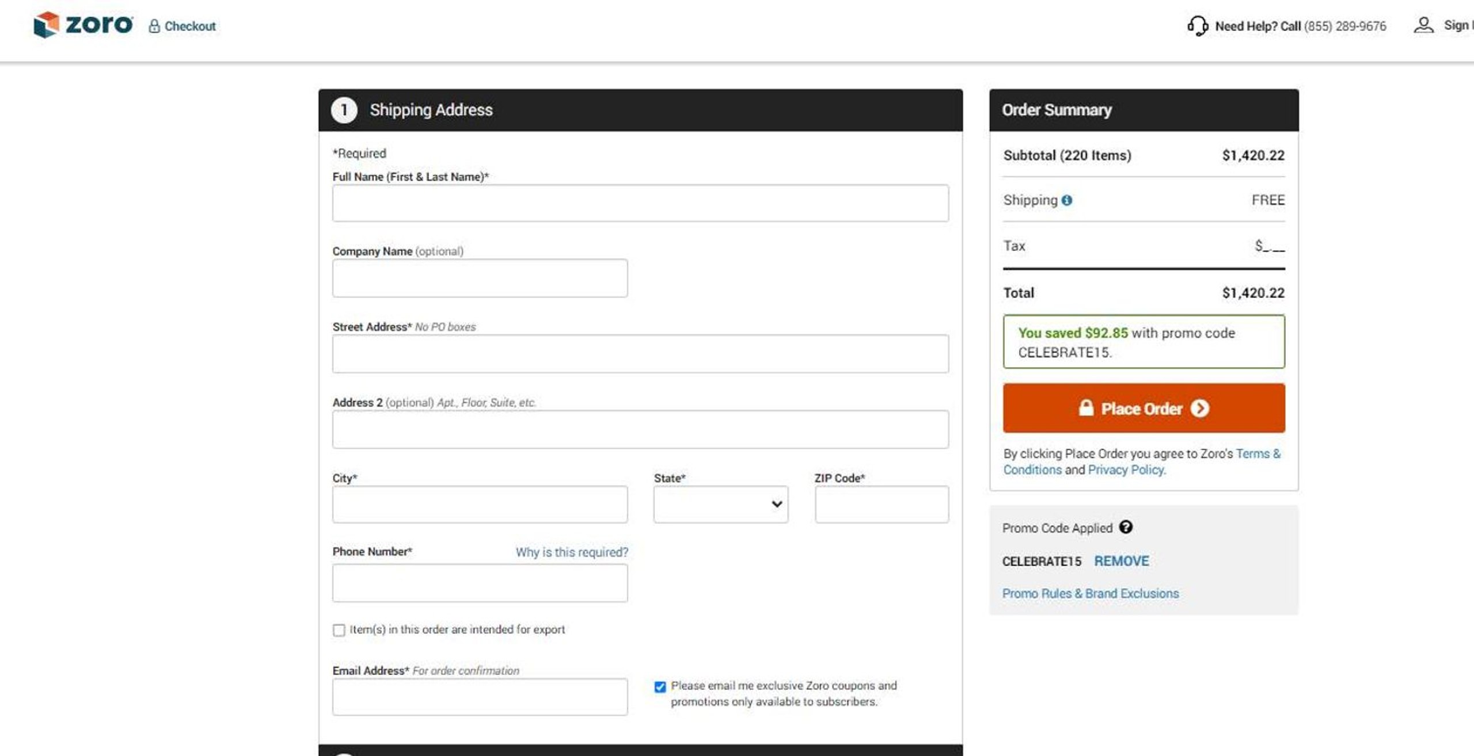Click the Shipping Address section header
This screenshot has width=1474, height=756.
(x=431, y=110)
